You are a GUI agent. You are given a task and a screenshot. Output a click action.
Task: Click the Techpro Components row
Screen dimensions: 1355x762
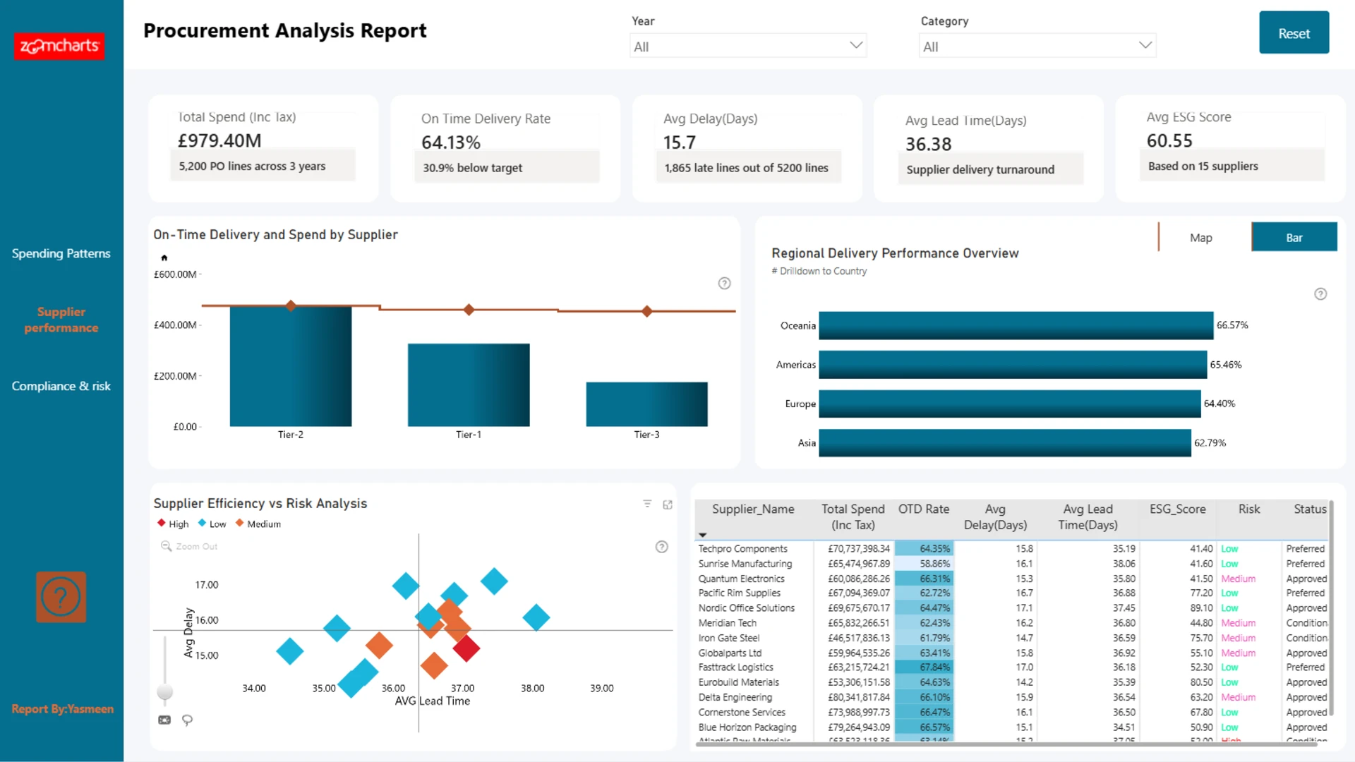tap(1013, 549)
